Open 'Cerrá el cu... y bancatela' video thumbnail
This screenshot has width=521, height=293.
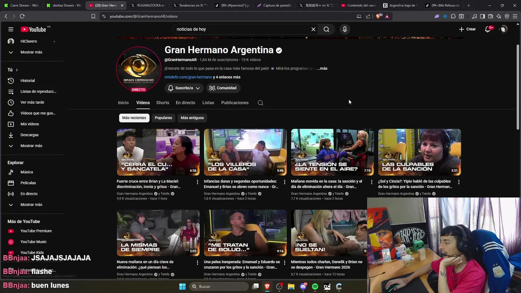pyautogui.click(x=158, y=152)
